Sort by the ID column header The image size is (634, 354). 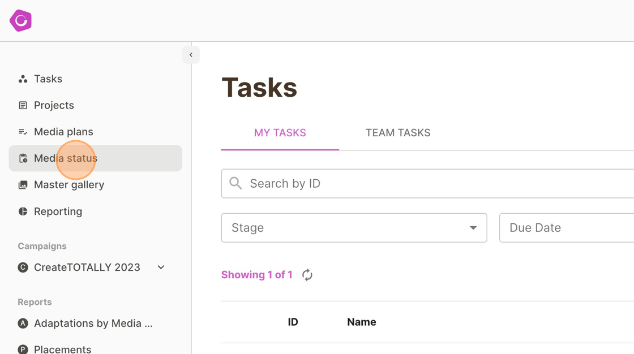pyautogui.click(x=293, y=322)
